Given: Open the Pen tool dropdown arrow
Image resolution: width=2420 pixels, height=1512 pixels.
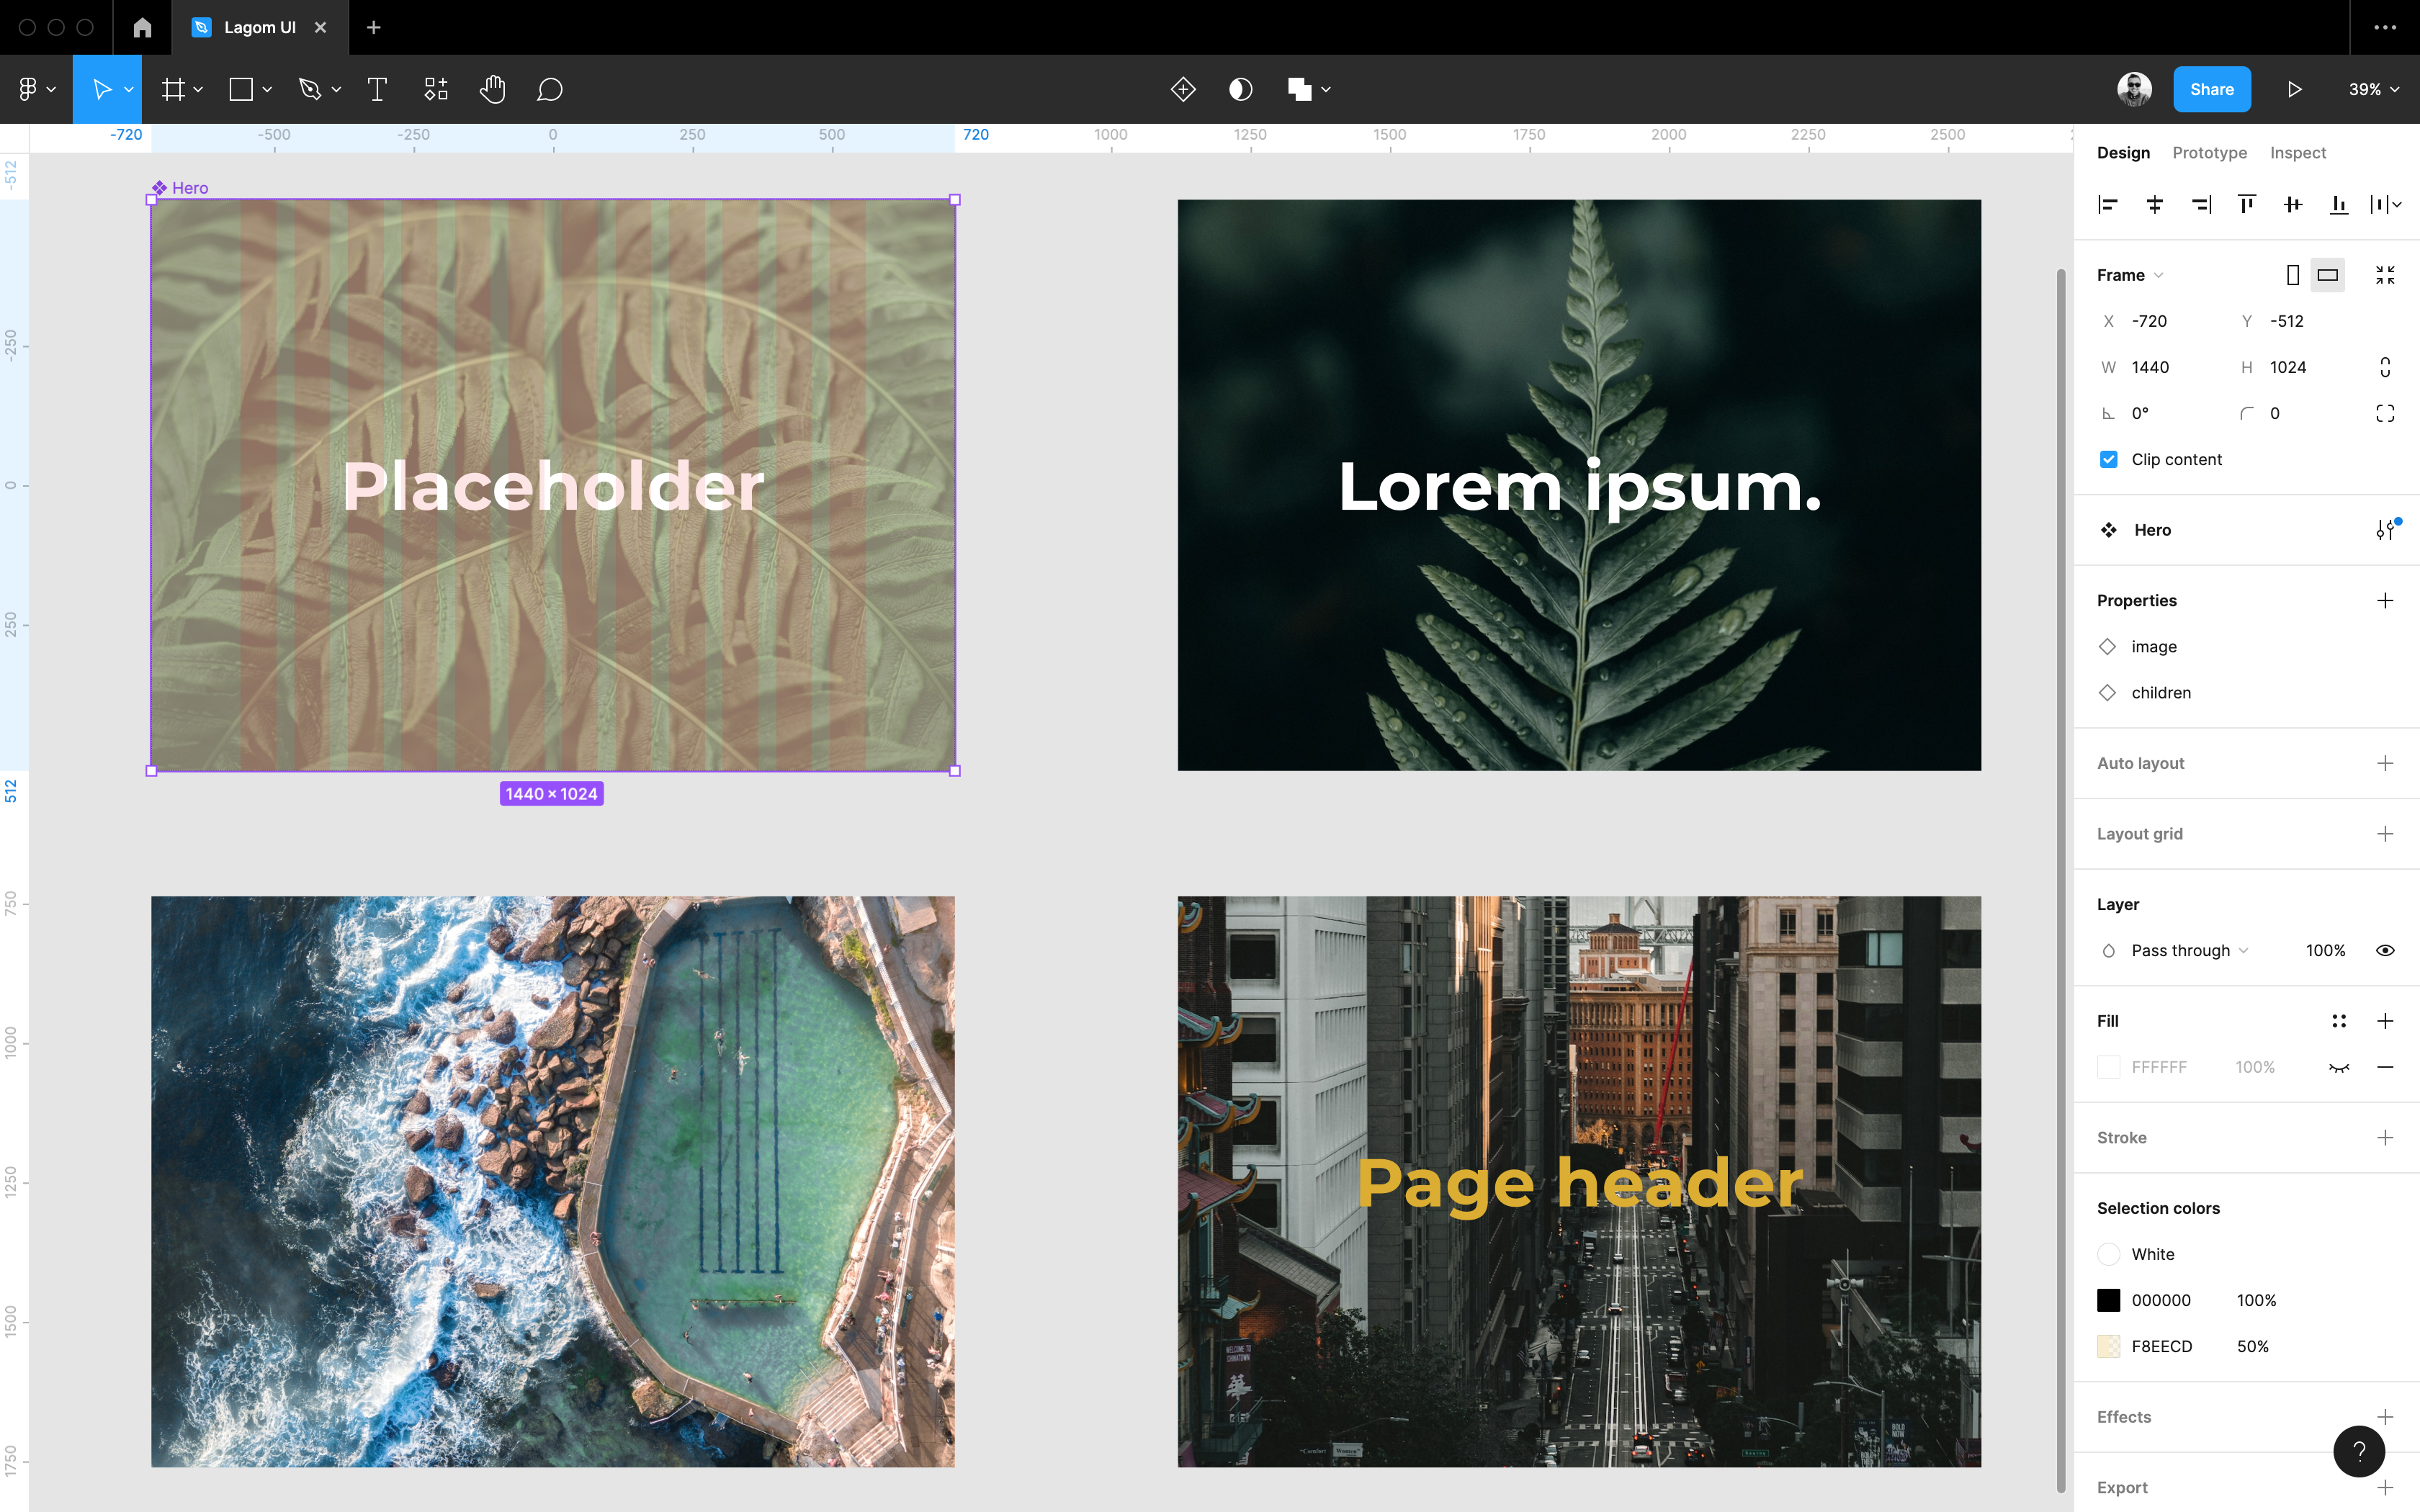Looking at the screenshot, I should click(336, 90).
